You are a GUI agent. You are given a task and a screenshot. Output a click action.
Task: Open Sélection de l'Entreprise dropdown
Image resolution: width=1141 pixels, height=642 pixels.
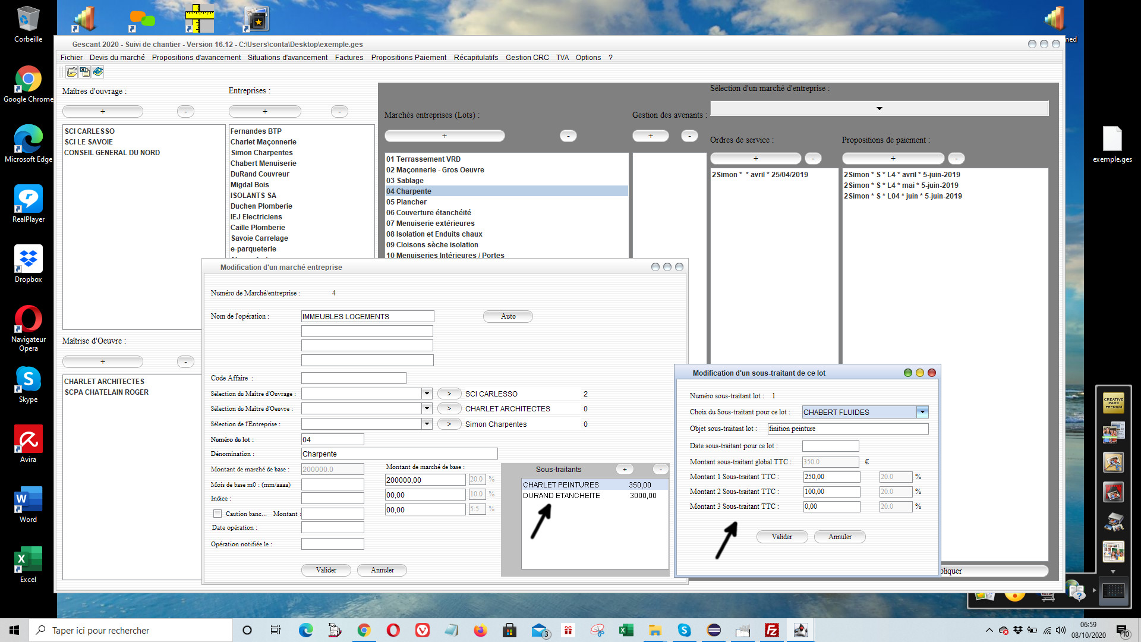point(427,424)
